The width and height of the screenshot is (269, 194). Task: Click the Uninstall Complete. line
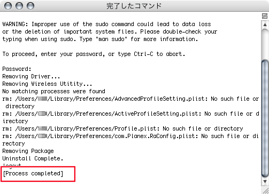point(33,158)
